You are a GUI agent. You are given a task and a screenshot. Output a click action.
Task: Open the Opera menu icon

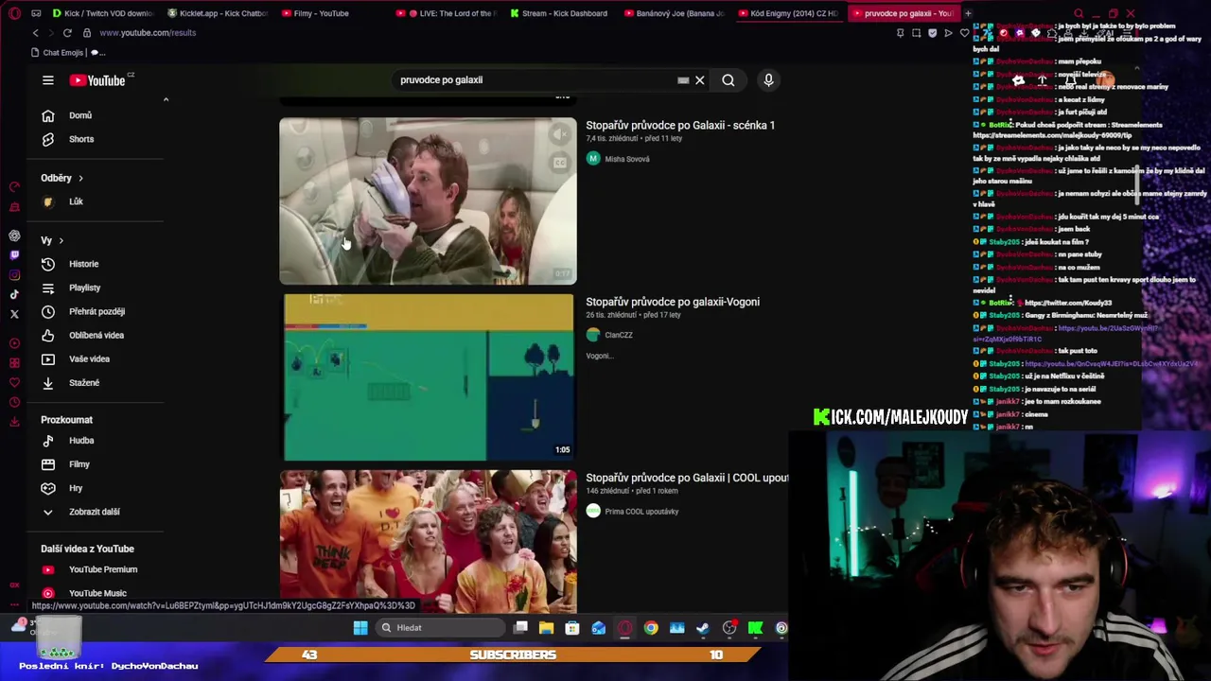click(14, 13)
